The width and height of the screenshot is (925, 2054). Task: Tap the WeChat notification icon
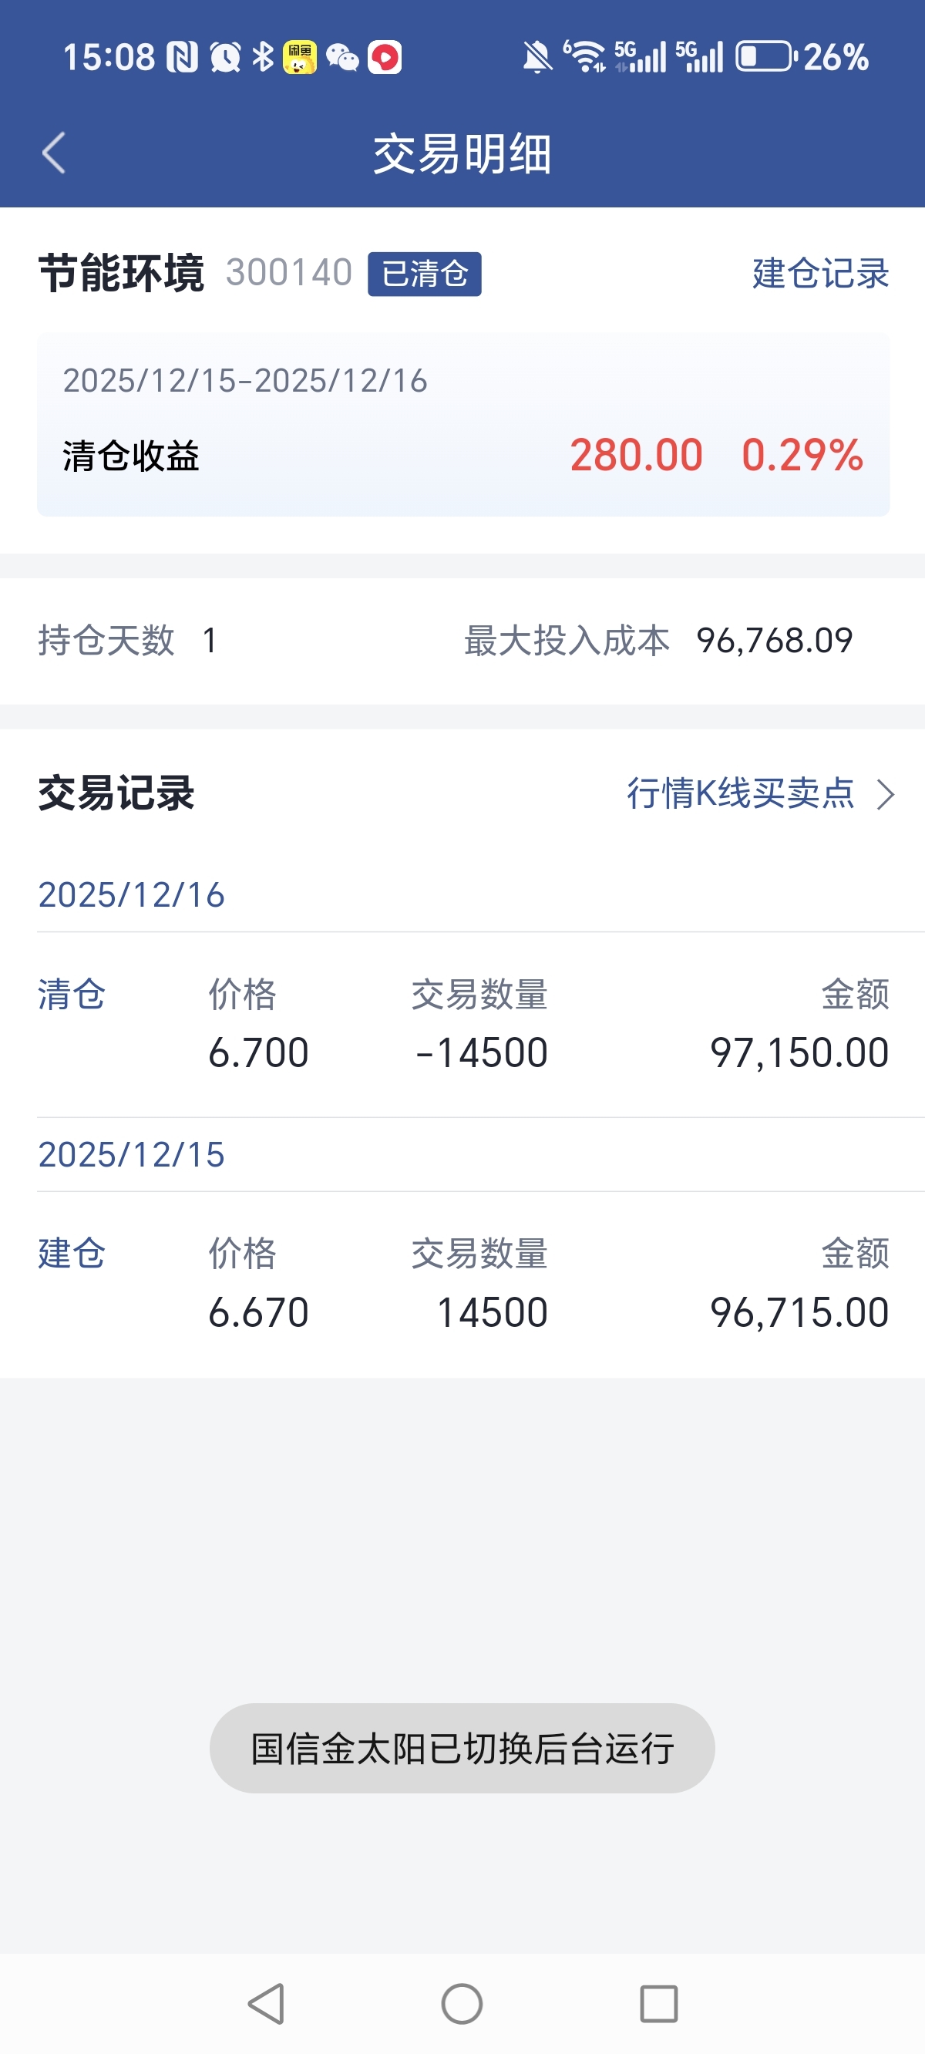pos(343,57)
